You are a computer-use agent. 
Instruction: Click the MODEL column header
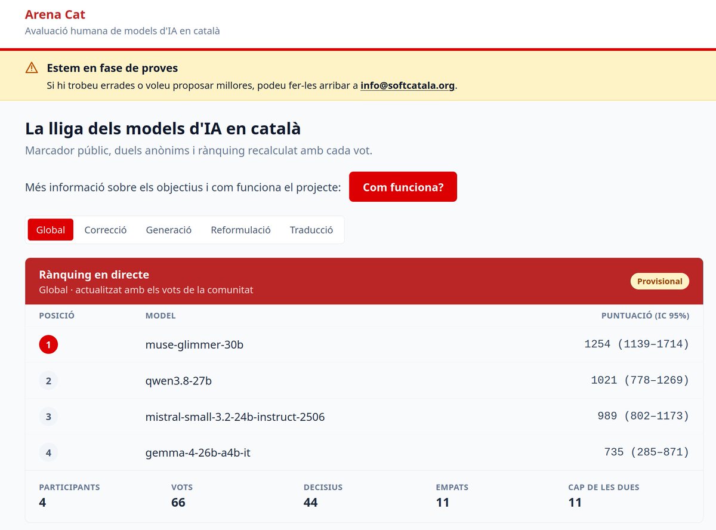tap(161, 316)
